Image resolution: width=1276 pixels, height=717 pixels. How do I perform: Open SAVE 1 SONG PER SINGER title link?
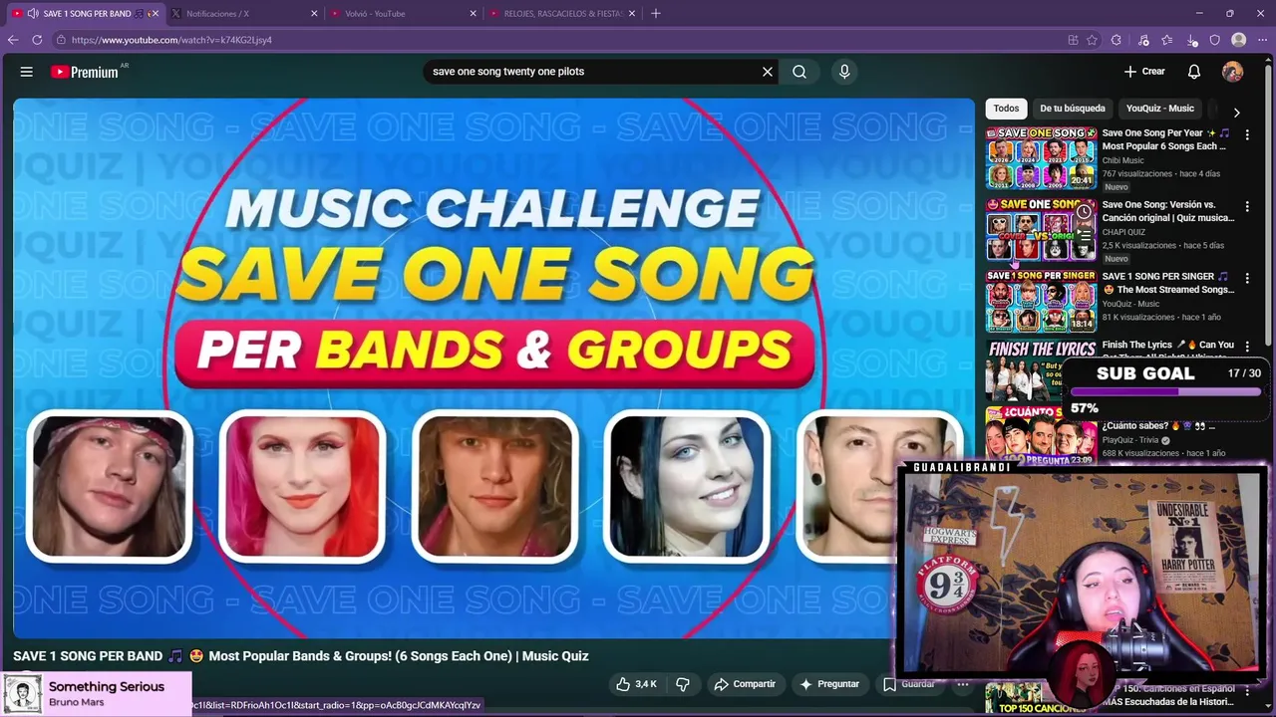point(1167,283)
